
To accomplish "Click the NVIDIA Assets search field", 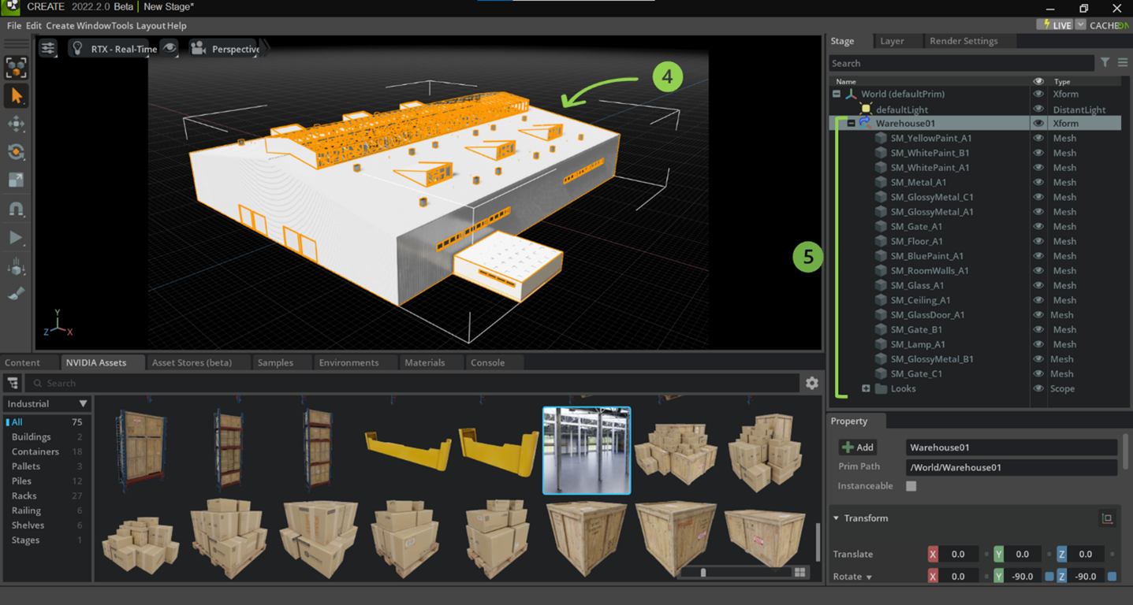I will (x=412, y=383).
